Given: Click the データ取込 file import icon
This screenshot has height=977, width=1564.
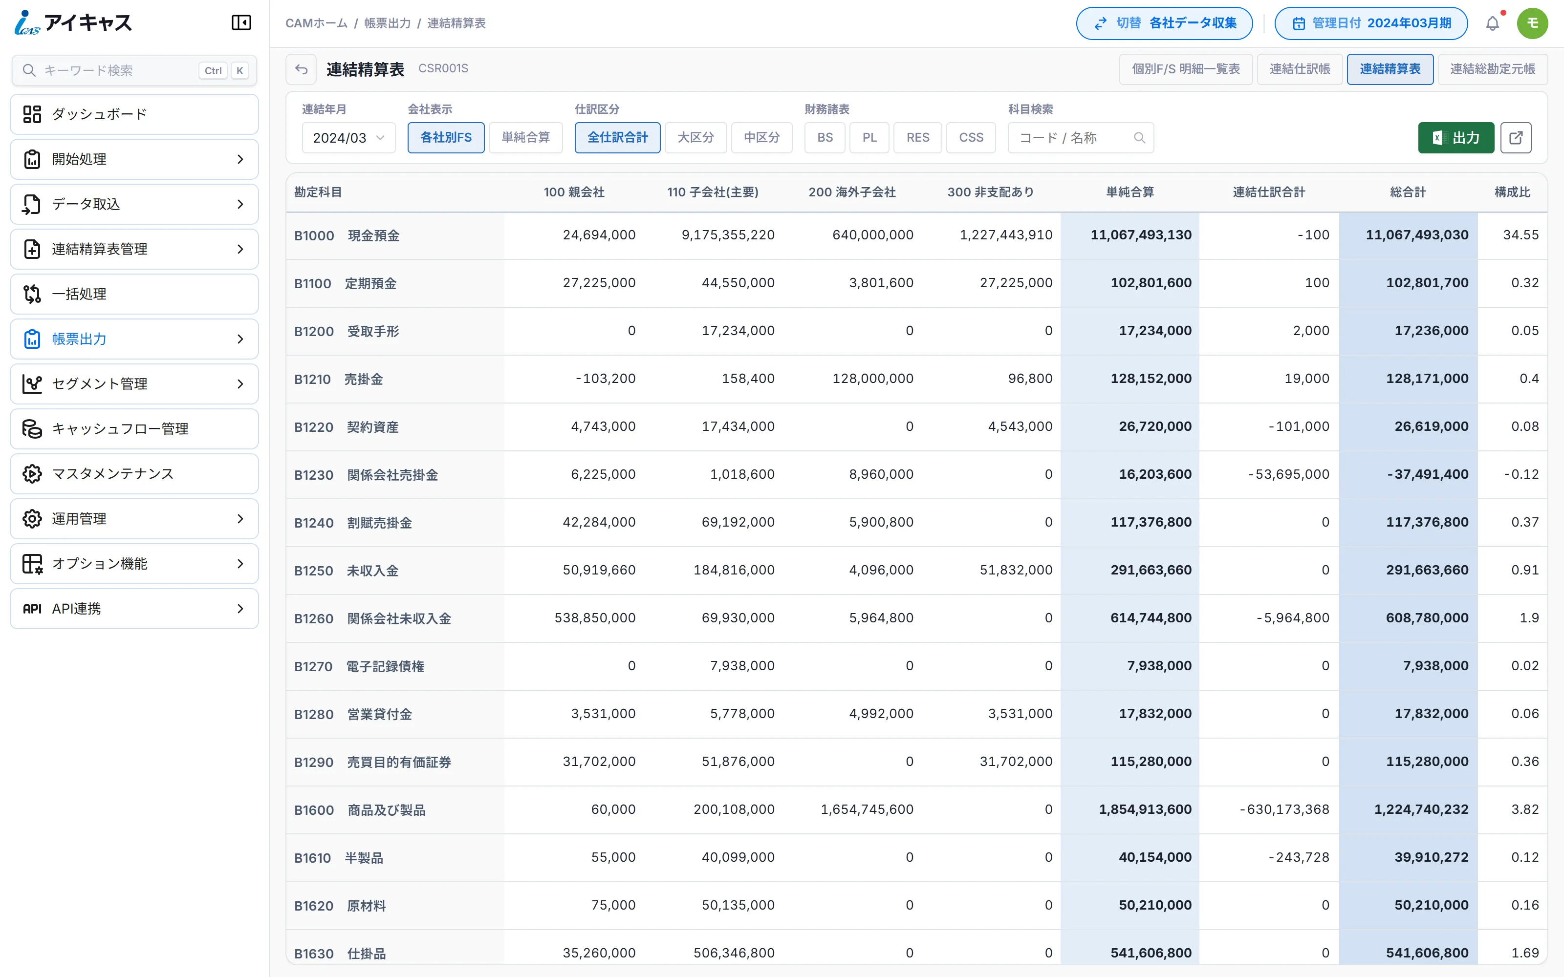Looking at the screenshot, I should click(x=32, y=204).
